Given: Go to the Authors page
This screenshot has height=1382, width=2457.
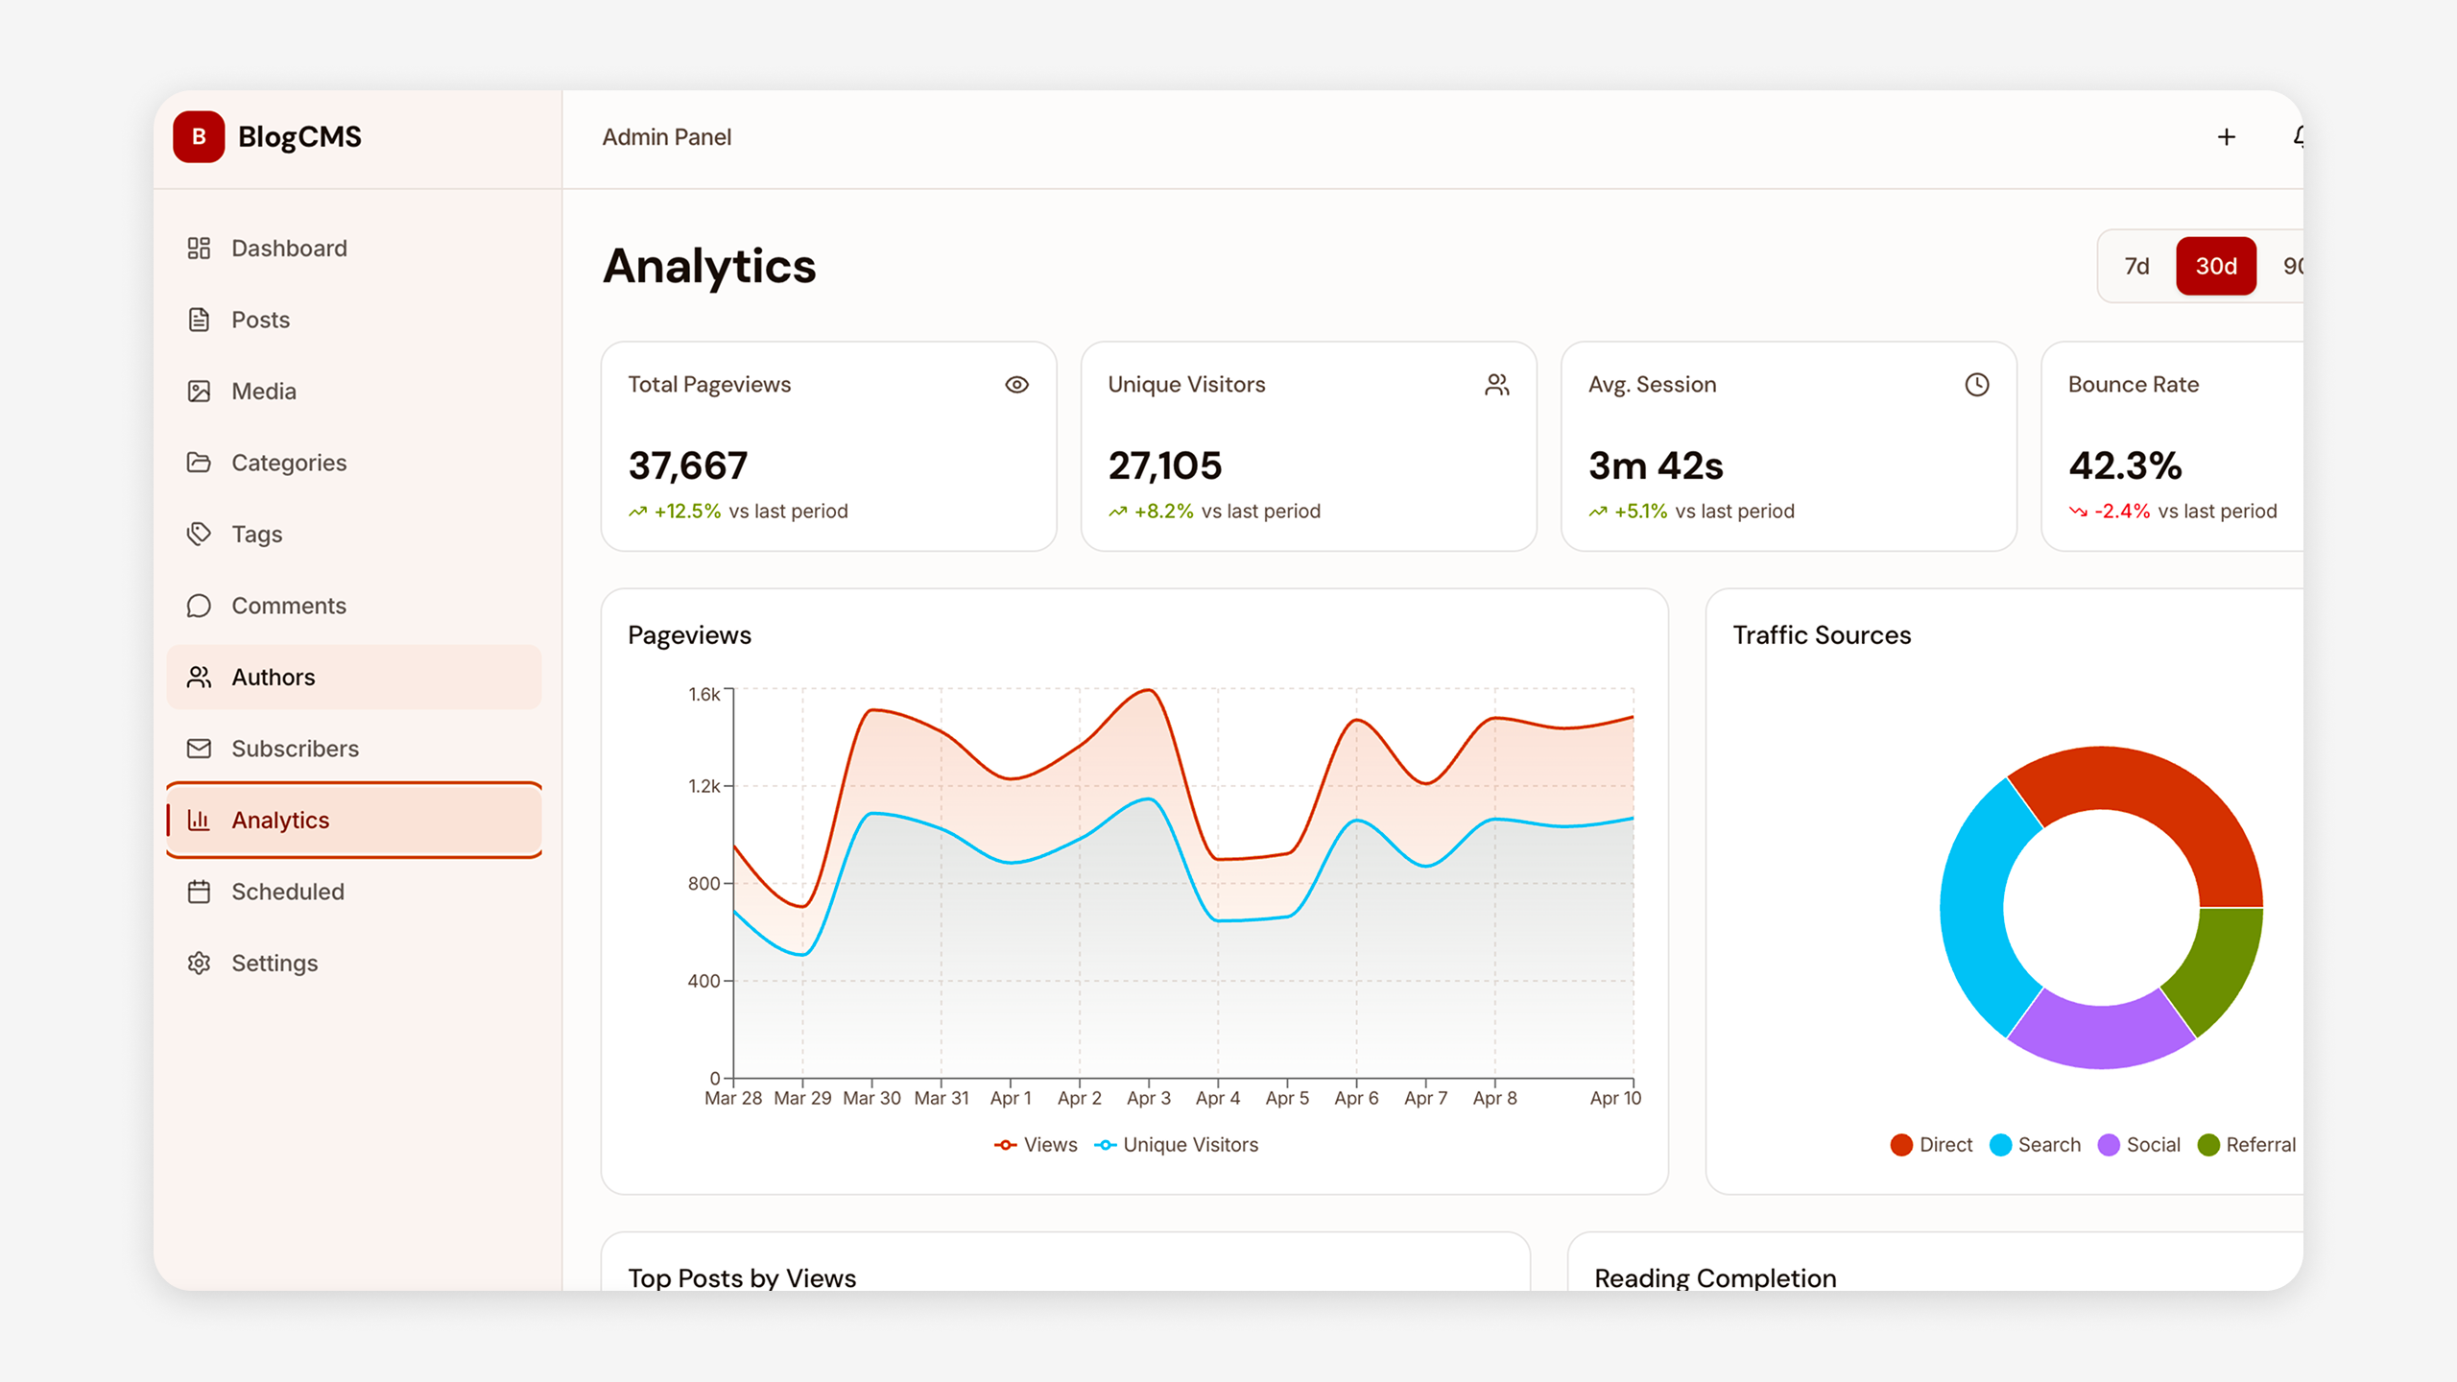Looking at the screenshot, I should tap(273, 678).
